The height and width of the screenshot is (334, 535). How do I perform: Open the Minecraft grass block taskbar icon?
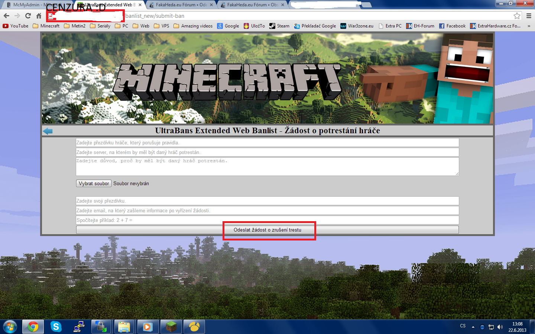[x=171, y=327]
